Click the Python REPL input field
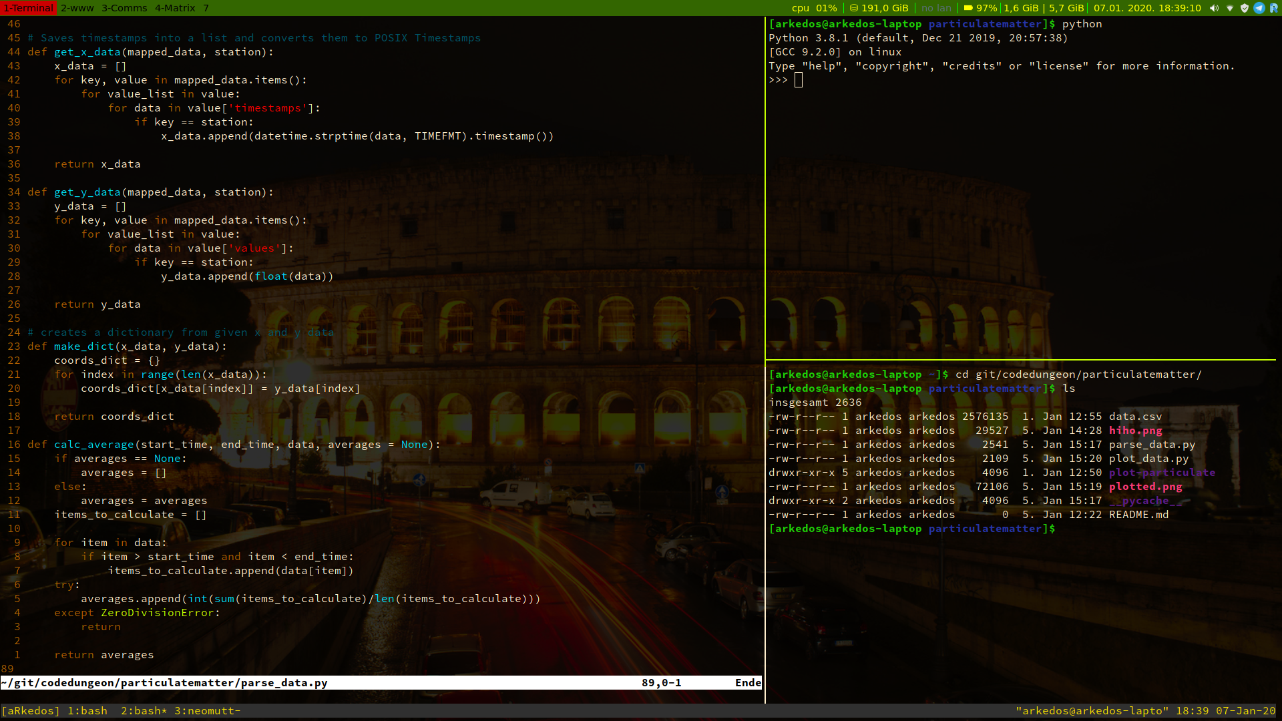 [x=799, y=79]
